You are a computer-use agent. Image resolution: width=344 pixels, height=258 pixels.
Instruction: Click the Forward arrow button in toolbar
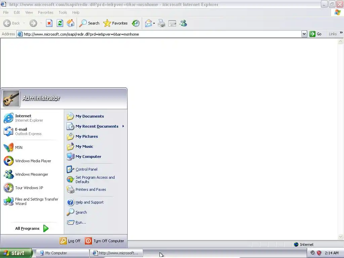point(33,23)
